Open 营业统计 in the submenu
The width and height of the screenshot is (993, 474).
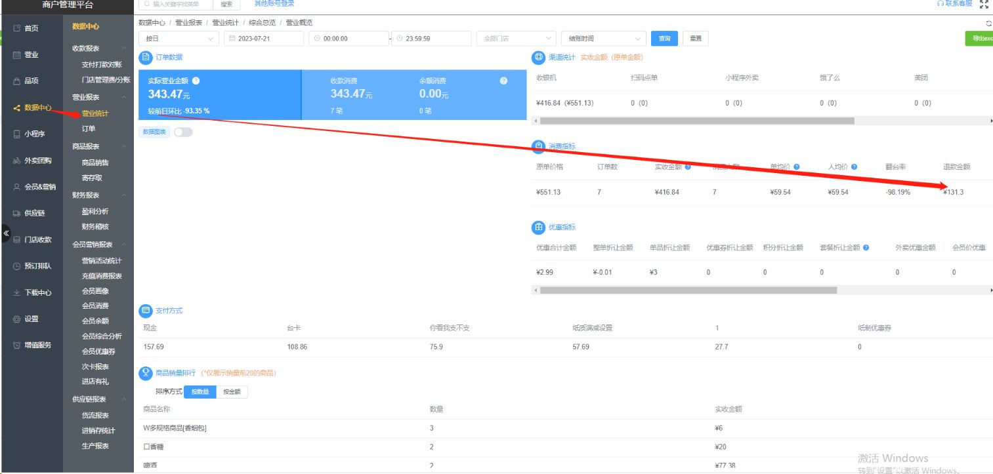pyautogui.click(x=95, y=114)
